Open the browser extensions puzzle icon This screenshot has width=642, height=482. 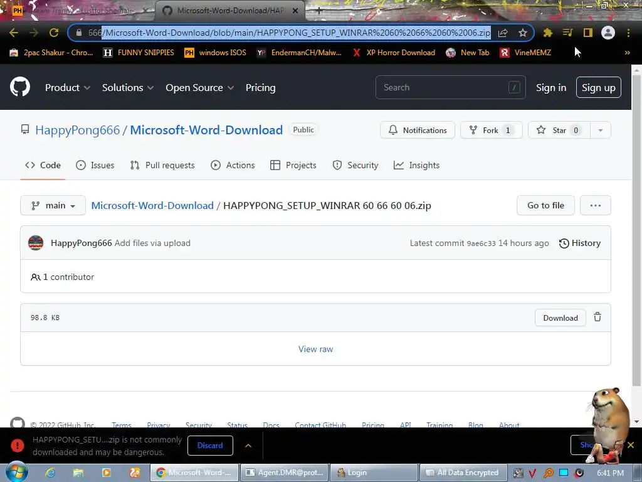(547, 33)
